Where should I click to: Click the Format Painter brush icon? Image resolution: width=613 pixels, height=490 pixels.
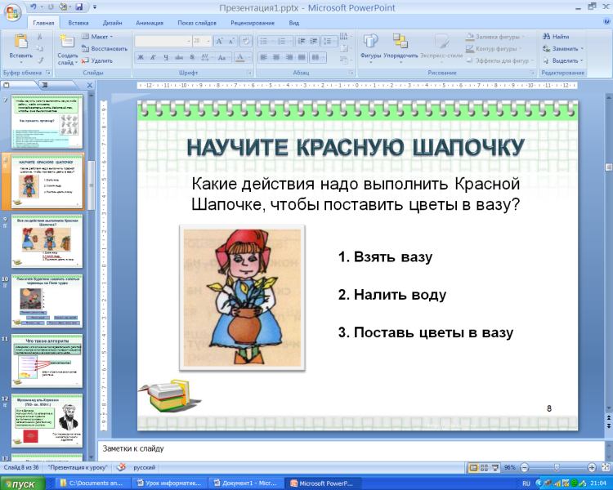click(x=39, y=60)
